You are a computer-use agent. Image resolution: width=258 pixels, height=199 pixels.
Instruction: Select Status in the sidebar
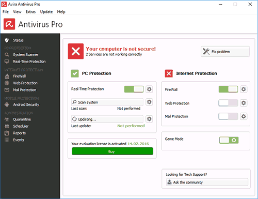click(18, 40)
